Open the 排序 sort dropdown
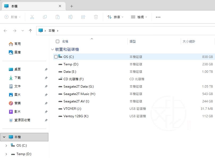The height and width of the screenshot is (158, 215). pos(115,17)
